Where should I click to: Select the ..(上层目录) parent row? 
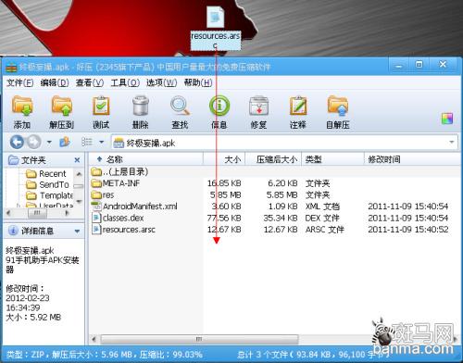(x=119, y=171)
